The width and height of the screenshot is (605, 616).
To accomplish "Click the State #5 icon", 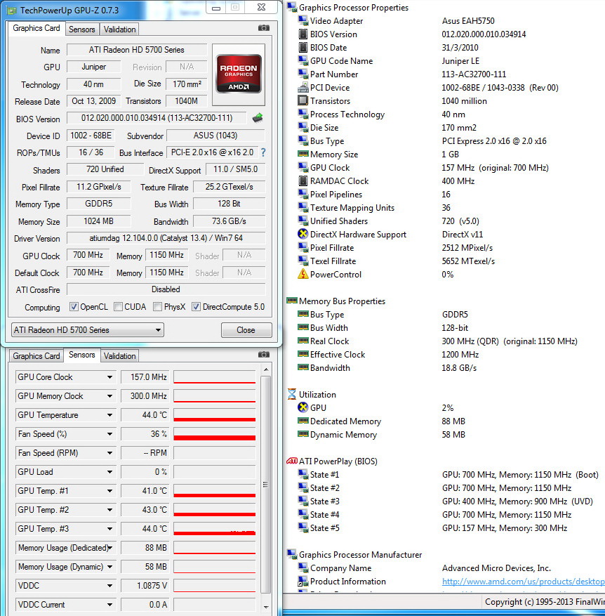I will point(302,527).
